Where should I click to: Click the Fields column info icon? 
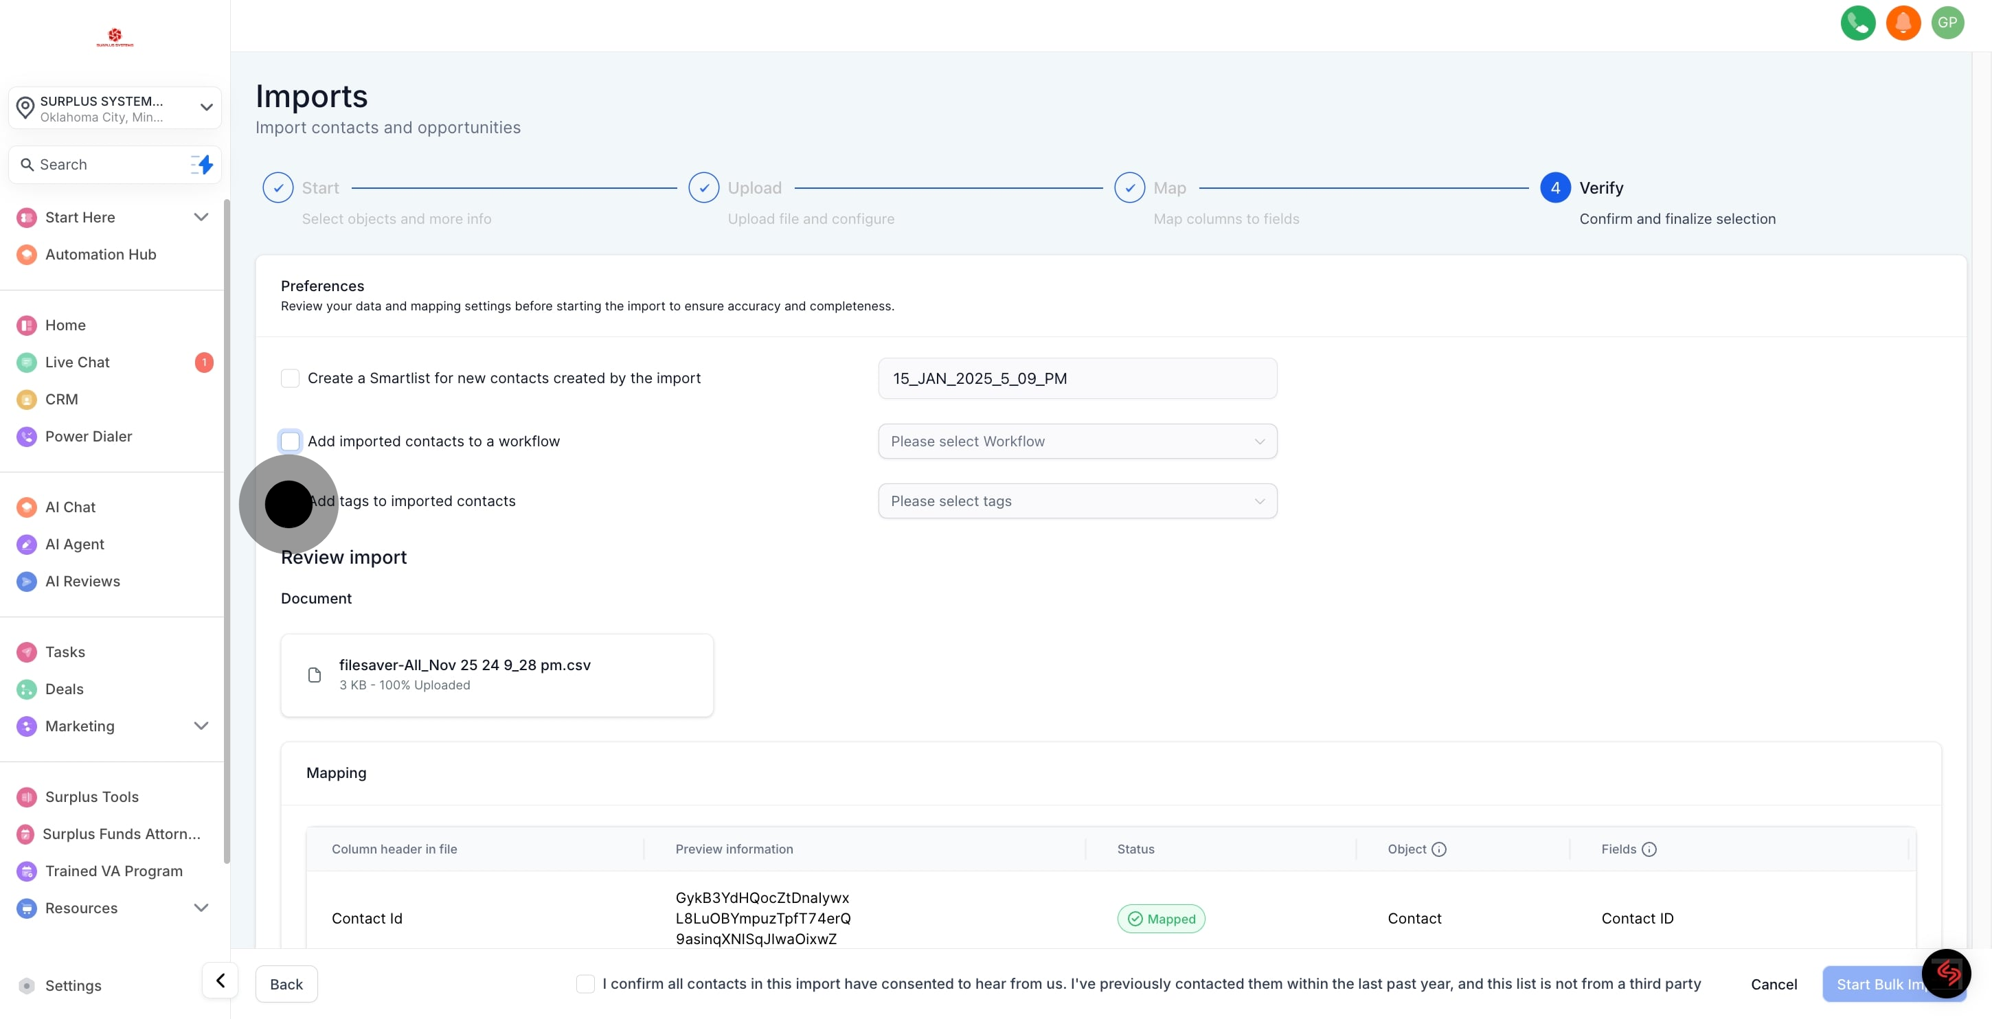tap(1649, 849)
